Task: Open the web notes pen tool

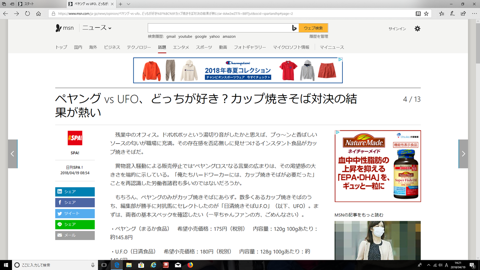Action: pos(453,13)
